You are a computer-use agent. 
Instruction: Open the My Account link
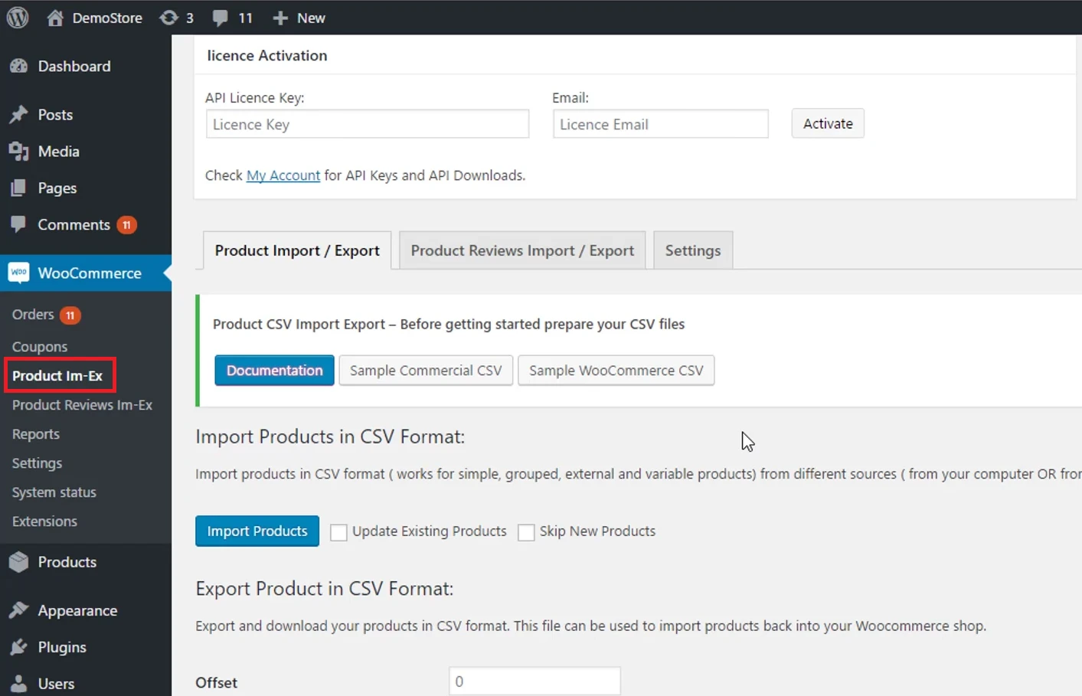[283, 175]
